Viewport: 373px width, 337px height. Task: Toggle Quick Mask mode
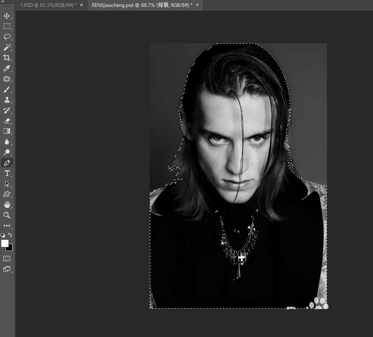[6, 259]
